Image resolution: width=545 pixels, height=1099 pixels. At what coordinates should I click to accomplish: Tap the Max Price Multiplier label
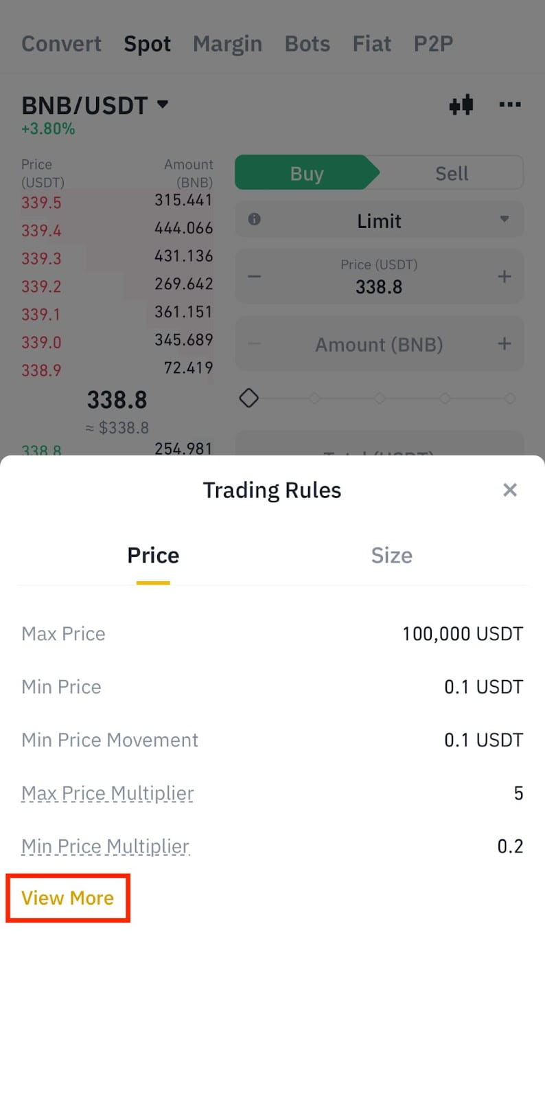tap(108, 793)
